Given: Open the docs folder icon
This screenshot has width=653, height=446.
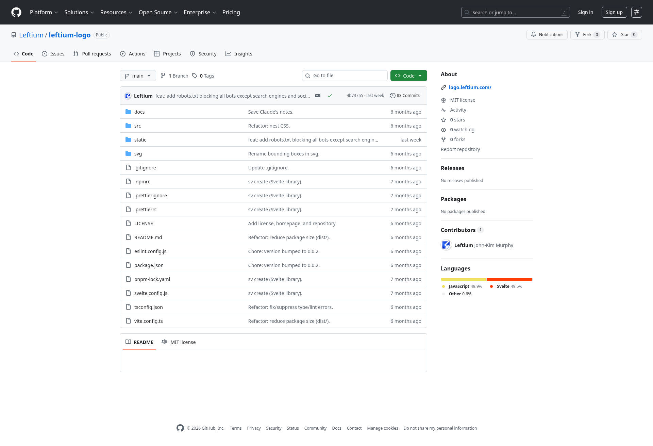Looking at the screenshot, I should [128, 112].
